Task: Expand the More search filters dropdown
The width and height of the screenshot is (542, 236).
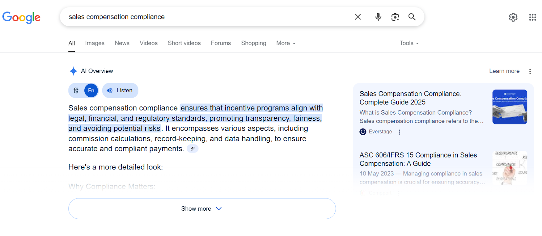Action: click(x=286, y=43)
